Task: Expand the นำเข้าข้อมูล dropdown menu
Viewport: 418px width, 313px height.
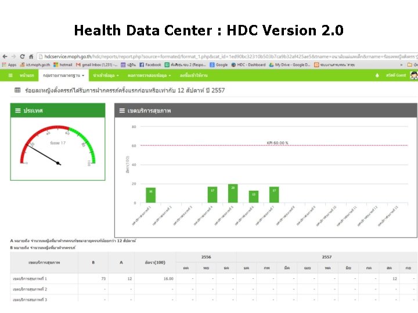Action: pyautogui.click(x=106, y=75)
